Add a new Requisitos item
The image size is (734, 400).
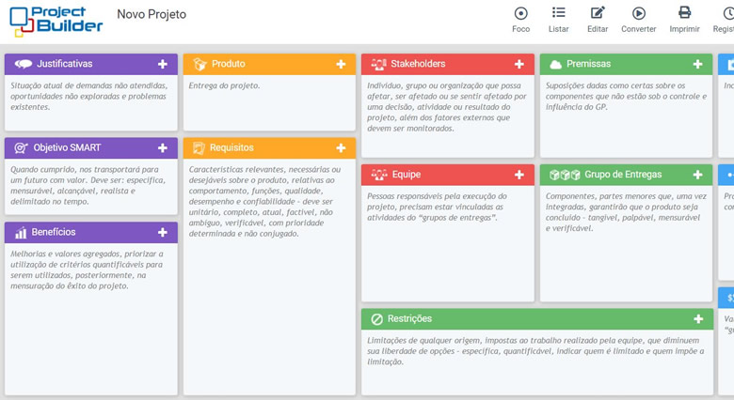(x=341, y=148)
